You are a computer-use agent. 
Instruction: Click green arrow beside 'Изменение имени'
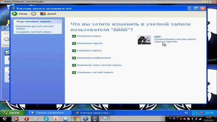point(74,36)
